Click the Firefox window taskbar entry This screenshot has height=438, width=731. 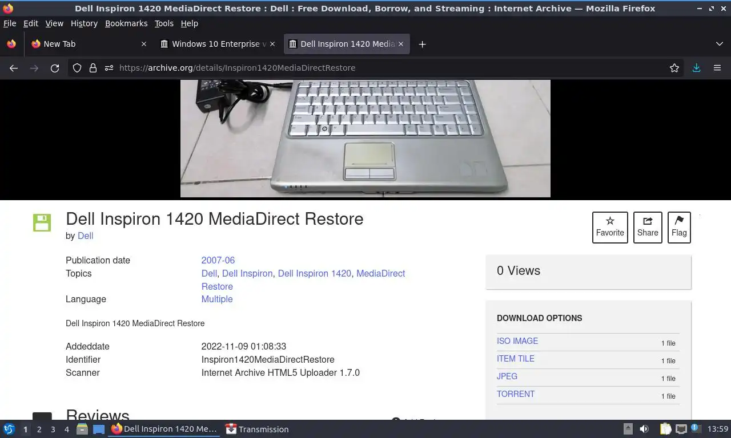(x=164, y=429)
